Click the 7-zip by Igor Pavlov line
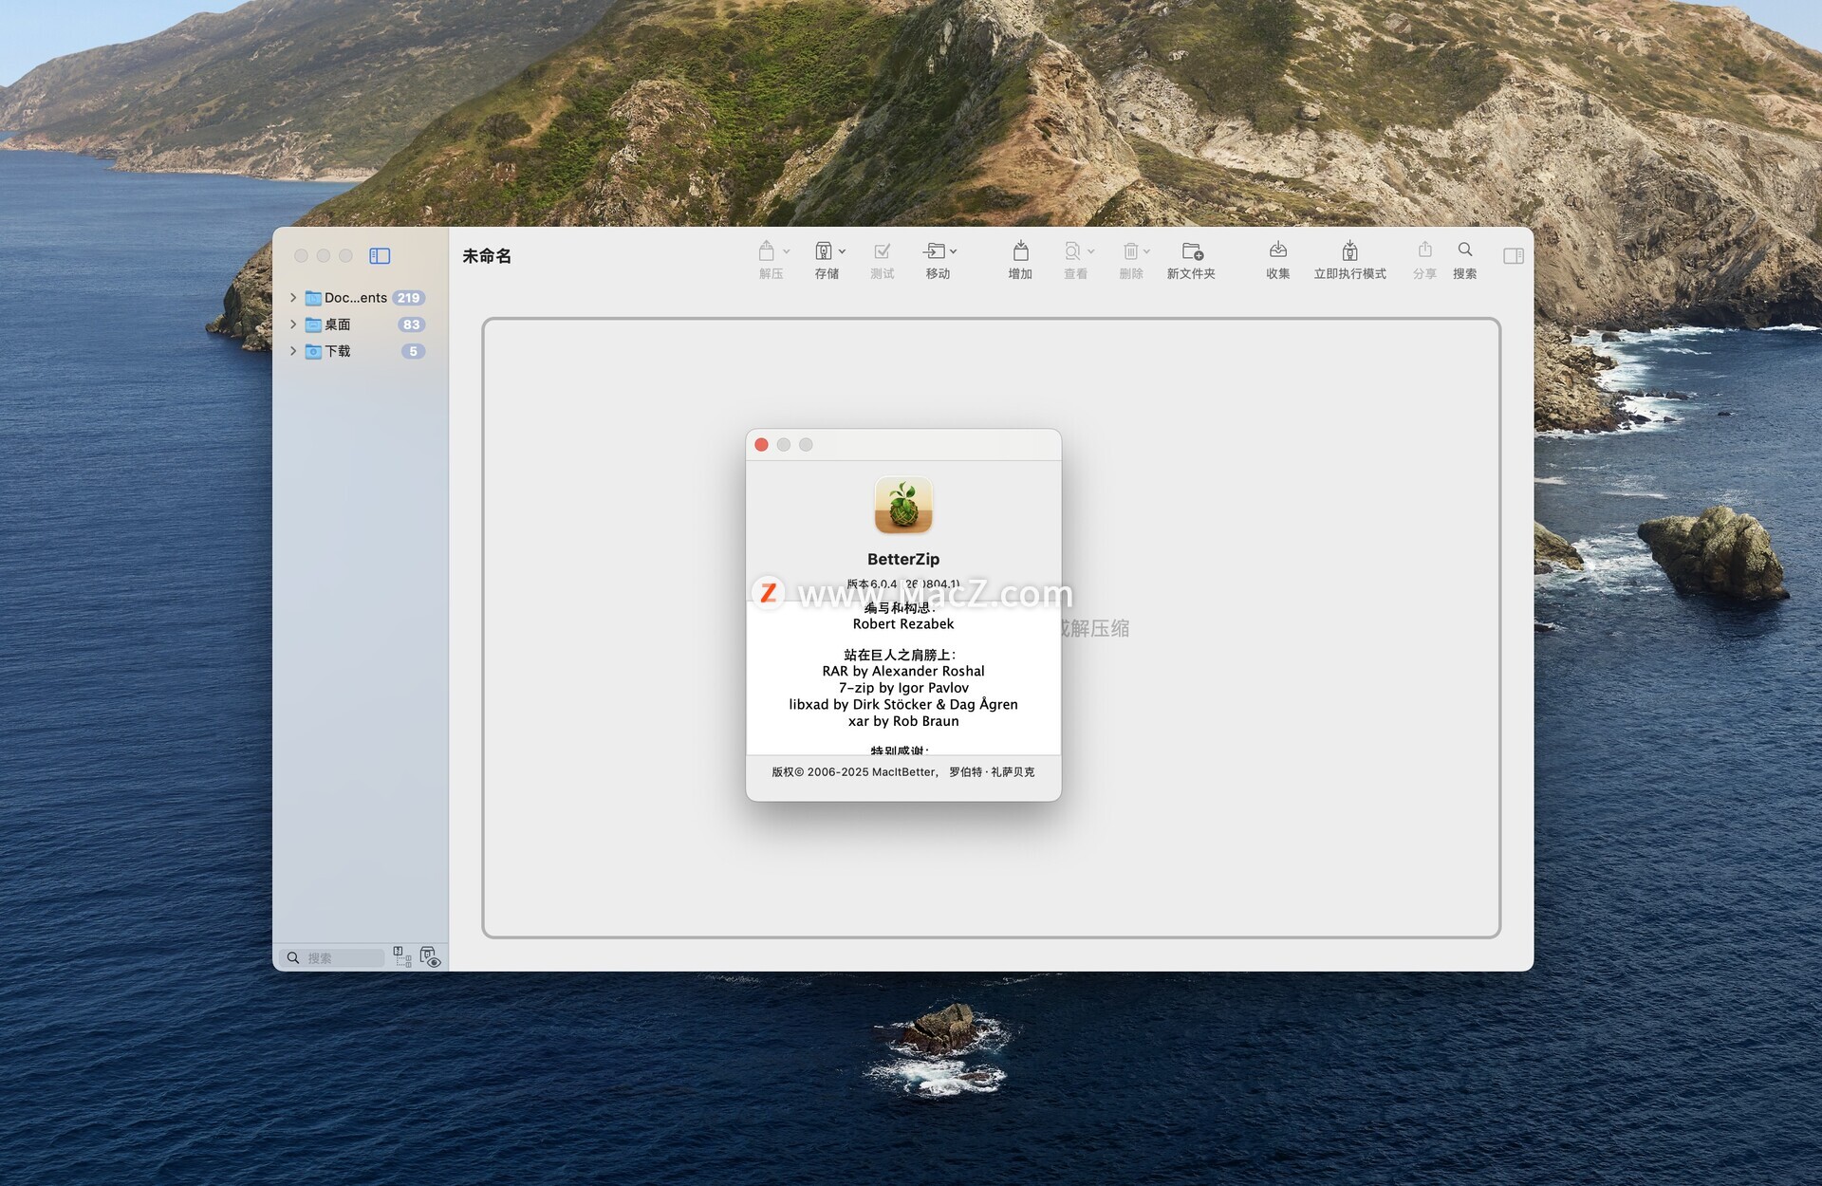The image size is (1822, 1186). (x=903, y=688)
